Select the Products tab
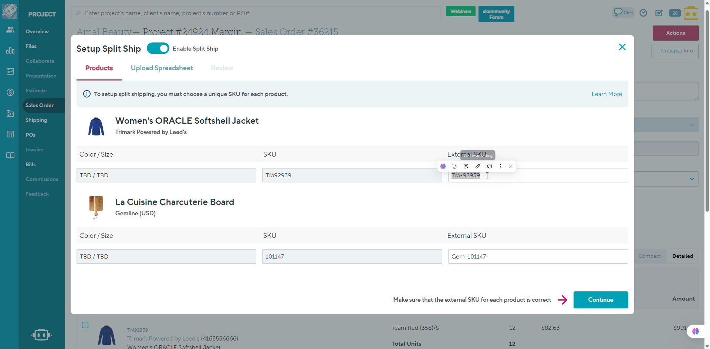 99,68
